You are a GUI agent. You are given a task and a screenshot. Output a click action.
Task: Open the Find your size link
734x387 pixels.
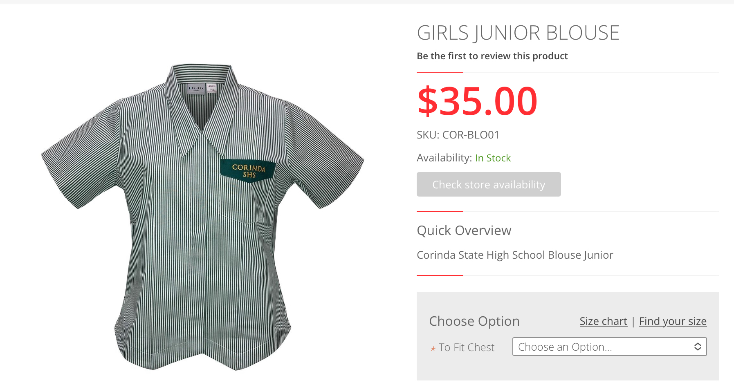coord(673,321)
